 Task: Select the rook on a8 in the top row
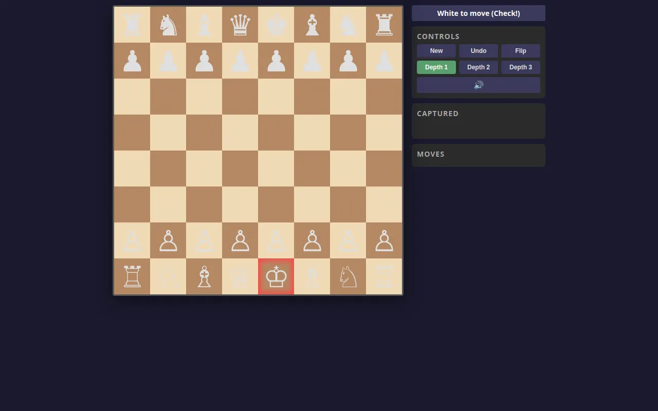pos(132,25)
